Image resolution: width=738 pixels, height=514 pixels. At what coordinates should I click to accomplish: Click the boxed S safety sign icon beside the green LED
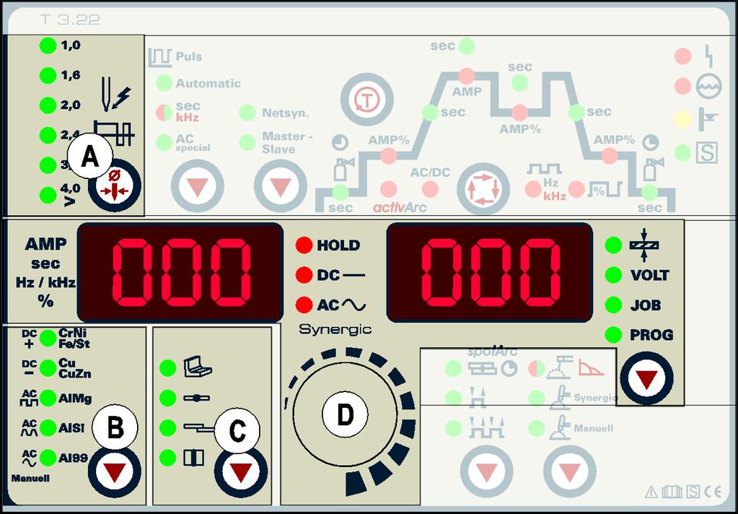[x=708, y=152]
